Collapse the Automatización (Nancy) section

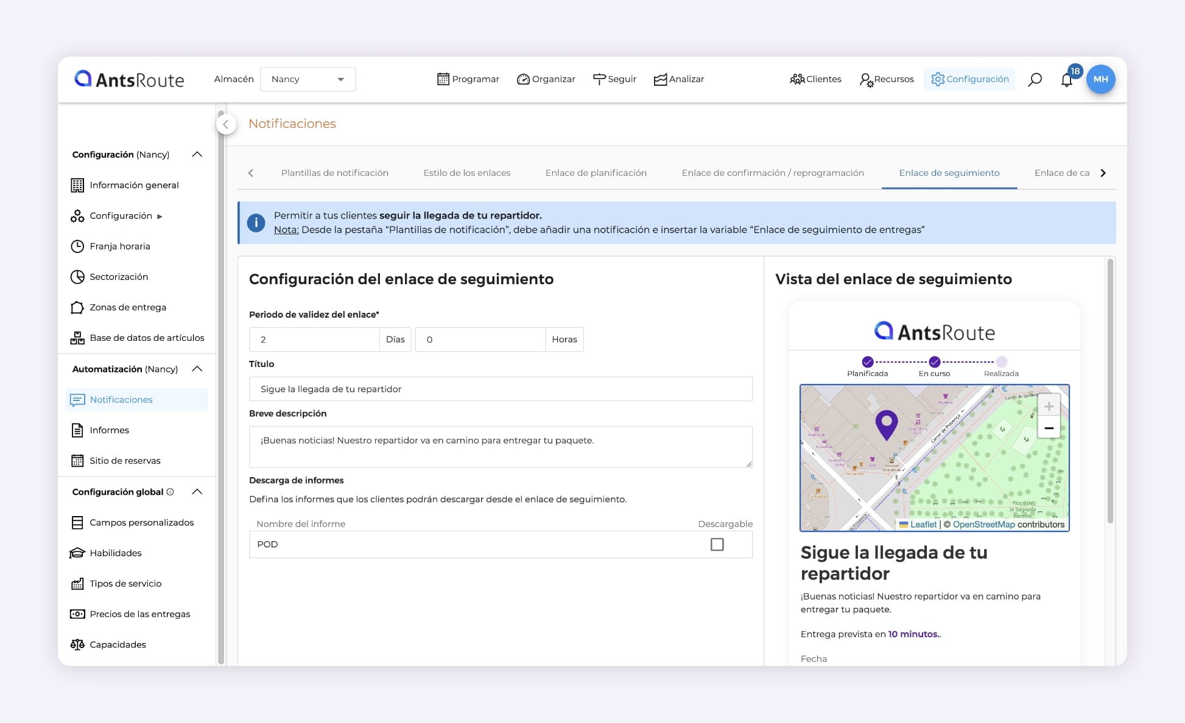(x=196, y=369)
